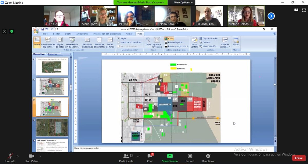Click Eduardo Ana video tile
308x164 pixels.
[210, 16]
